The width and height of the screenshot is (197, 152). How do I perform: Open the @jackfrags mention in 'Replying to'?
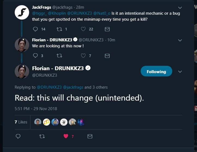click(73, 87)
